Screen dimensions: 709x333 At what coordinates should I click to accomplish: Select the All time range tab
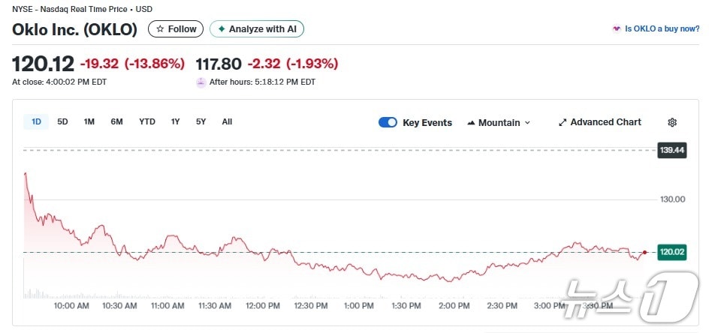pyautogui.click(x=227, y=121)
